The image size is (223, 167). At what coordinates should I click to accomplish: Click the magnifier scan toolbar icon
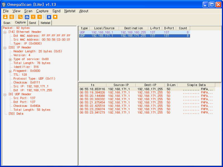pos(20,17)
